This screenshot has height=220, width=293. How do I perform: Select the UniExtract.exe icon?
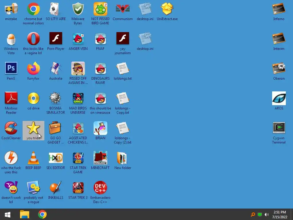coord(167,9)
